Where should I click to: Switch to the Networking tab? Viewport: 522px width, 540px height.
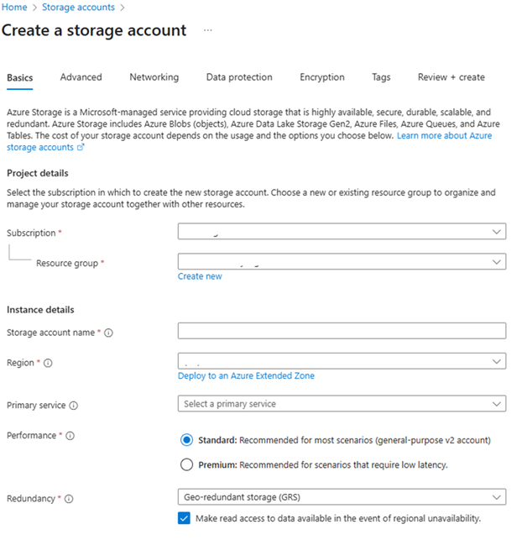(x=154, y=77)
